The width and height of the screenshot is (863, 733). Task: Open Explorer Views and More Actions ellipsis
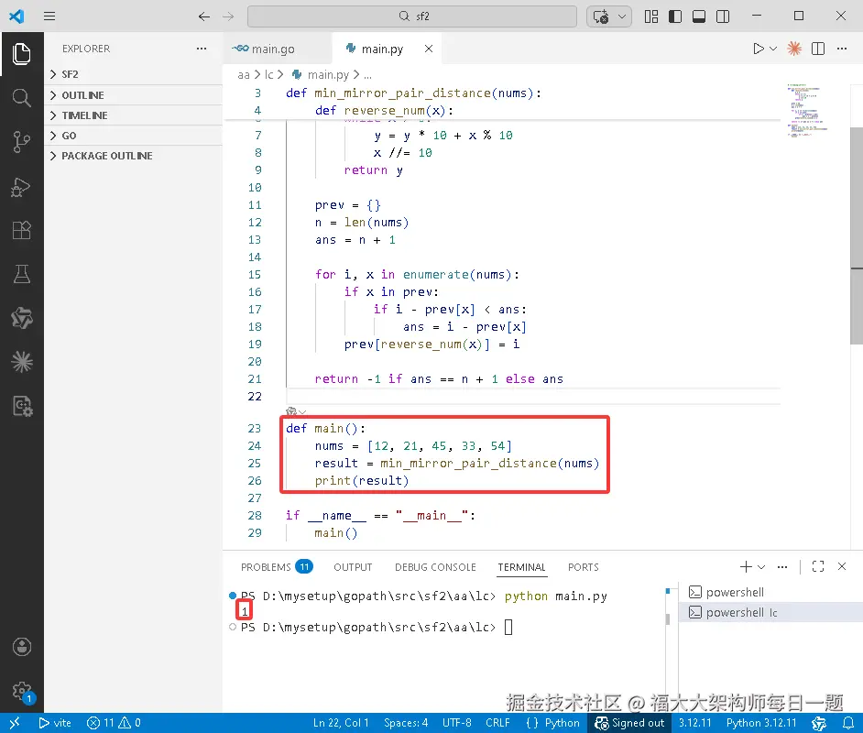pyautogui.click(x=202, y=49)
